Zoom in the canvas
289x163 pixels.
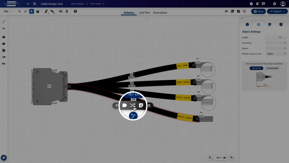[232, 158]
